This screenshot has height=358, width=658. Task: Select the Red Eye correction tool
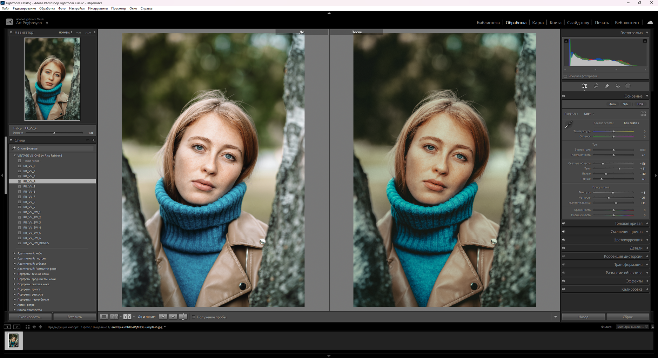(618, 86)
